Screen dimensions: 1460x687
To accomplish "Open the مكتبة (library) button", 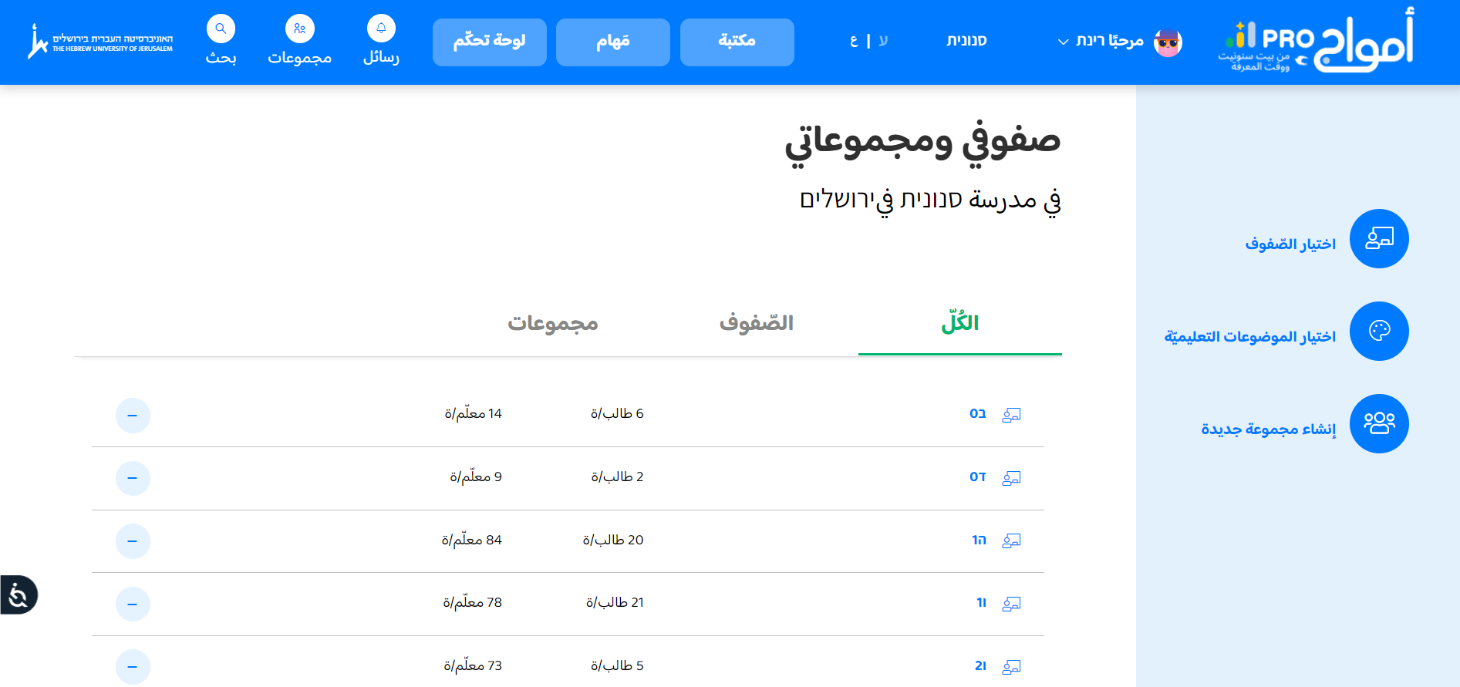I will point(737,42).
